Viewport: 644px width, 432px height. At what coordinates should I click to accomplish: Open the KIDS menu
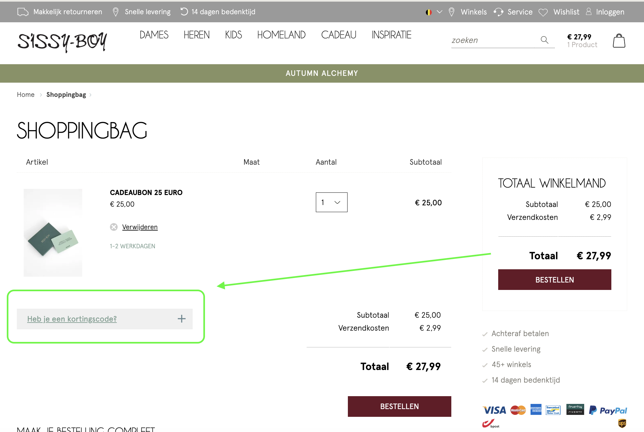coord(233,35)
